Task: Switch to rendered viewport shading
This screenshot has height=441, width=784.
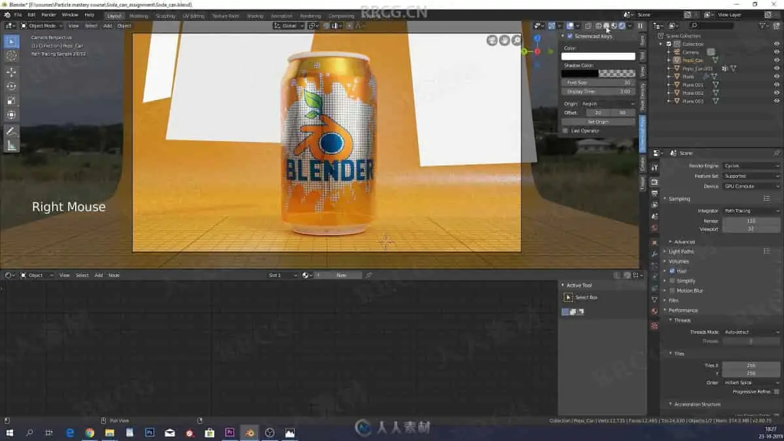Action: [622, 25]
